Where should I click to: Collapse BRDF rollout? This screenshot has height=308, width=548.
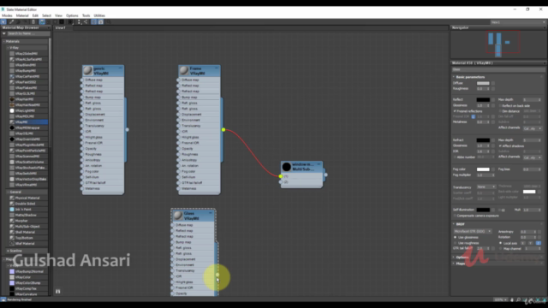[460, 224]
